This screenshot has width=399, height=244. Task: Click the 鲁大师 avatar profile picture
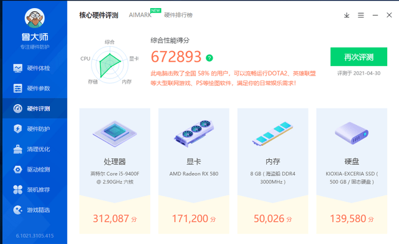click(35, 18)
